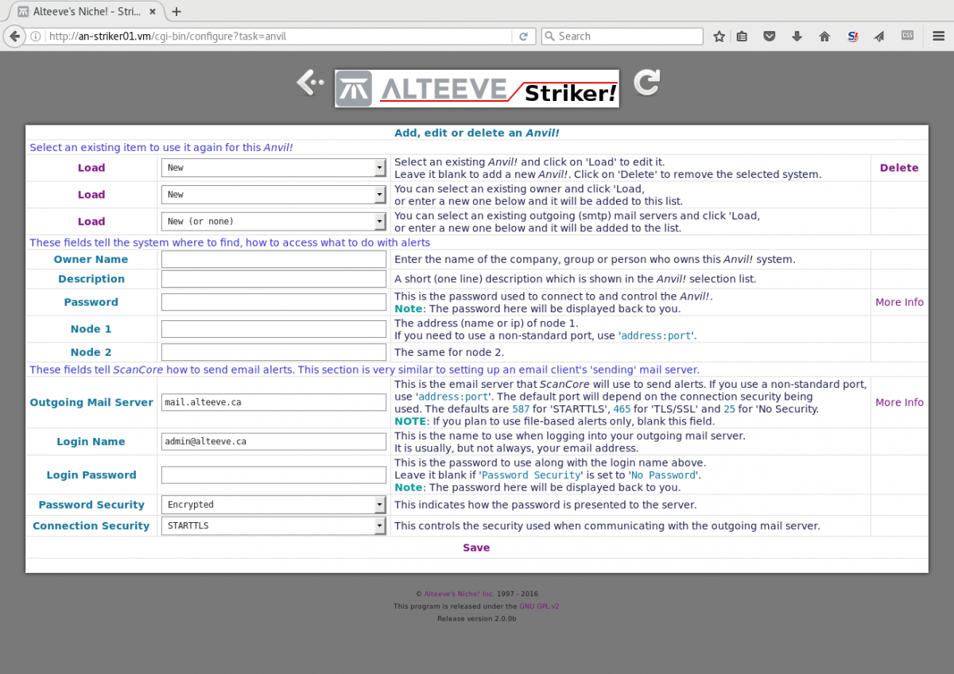The image size is (954, 674).
Task: Open the Pocket icon in the toolbar
Action: pyautogui.click(x=770, y=37)
